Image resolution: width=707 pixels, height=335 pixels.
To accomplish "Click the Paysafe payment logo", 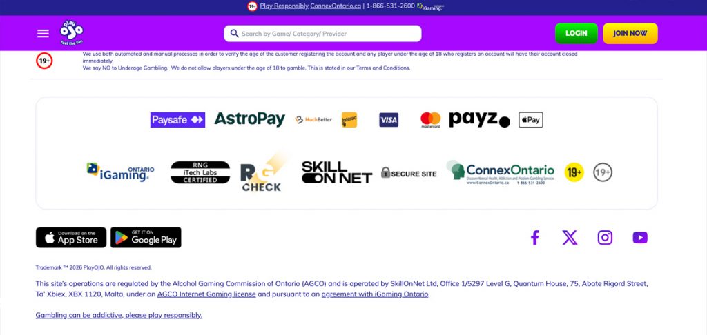I will click(x=177, y=120).
